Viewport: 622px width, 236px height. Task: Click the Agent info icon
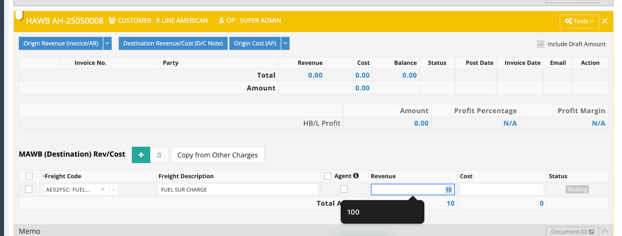(x=356, y=176)
